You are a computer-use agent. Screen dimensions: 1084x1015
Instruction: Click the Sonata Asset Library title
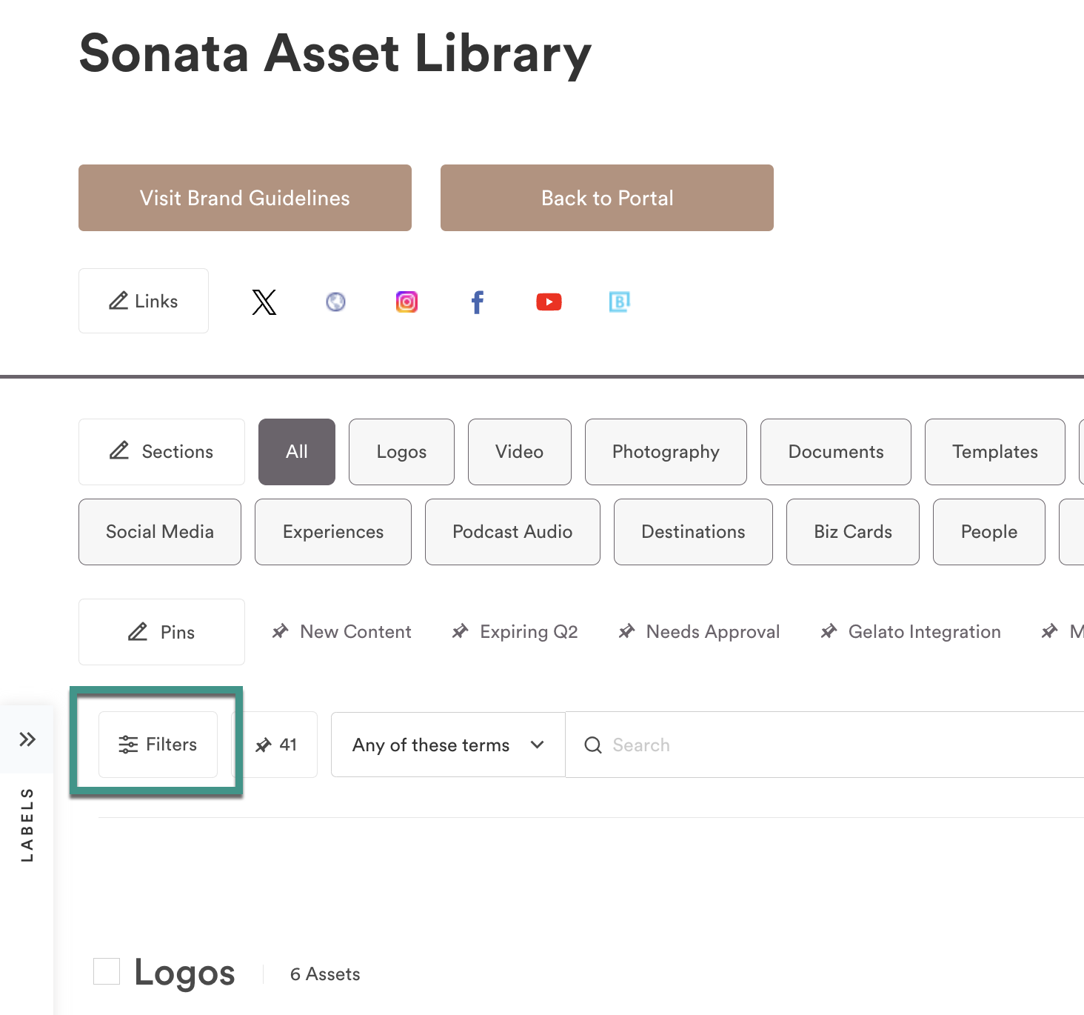pyautogui.click(x=335, y=53)
